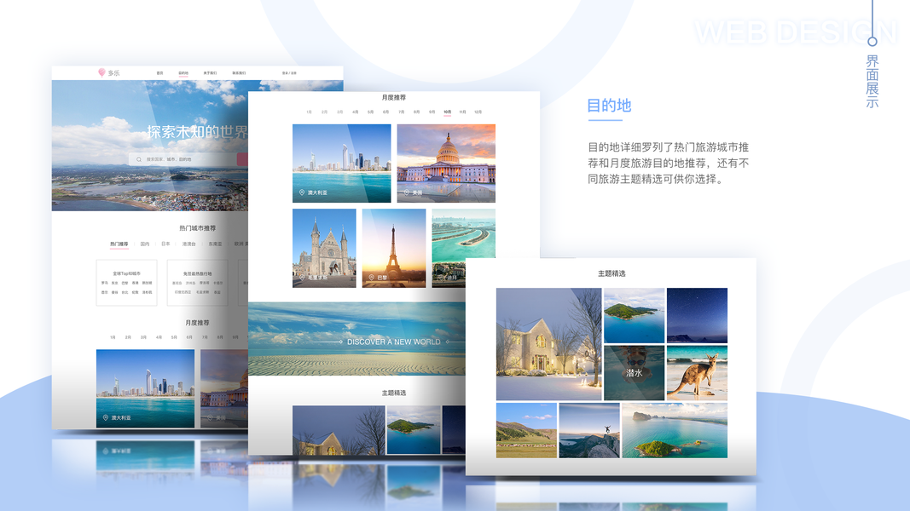Open the person standing on rock tile
910x511 pixels.
pyautogui.click(x=589, y=430)
